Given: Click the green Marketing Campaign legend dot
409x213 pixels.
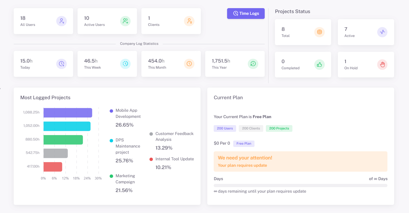Looking at the screenshot, I should [x=111, y=176].
